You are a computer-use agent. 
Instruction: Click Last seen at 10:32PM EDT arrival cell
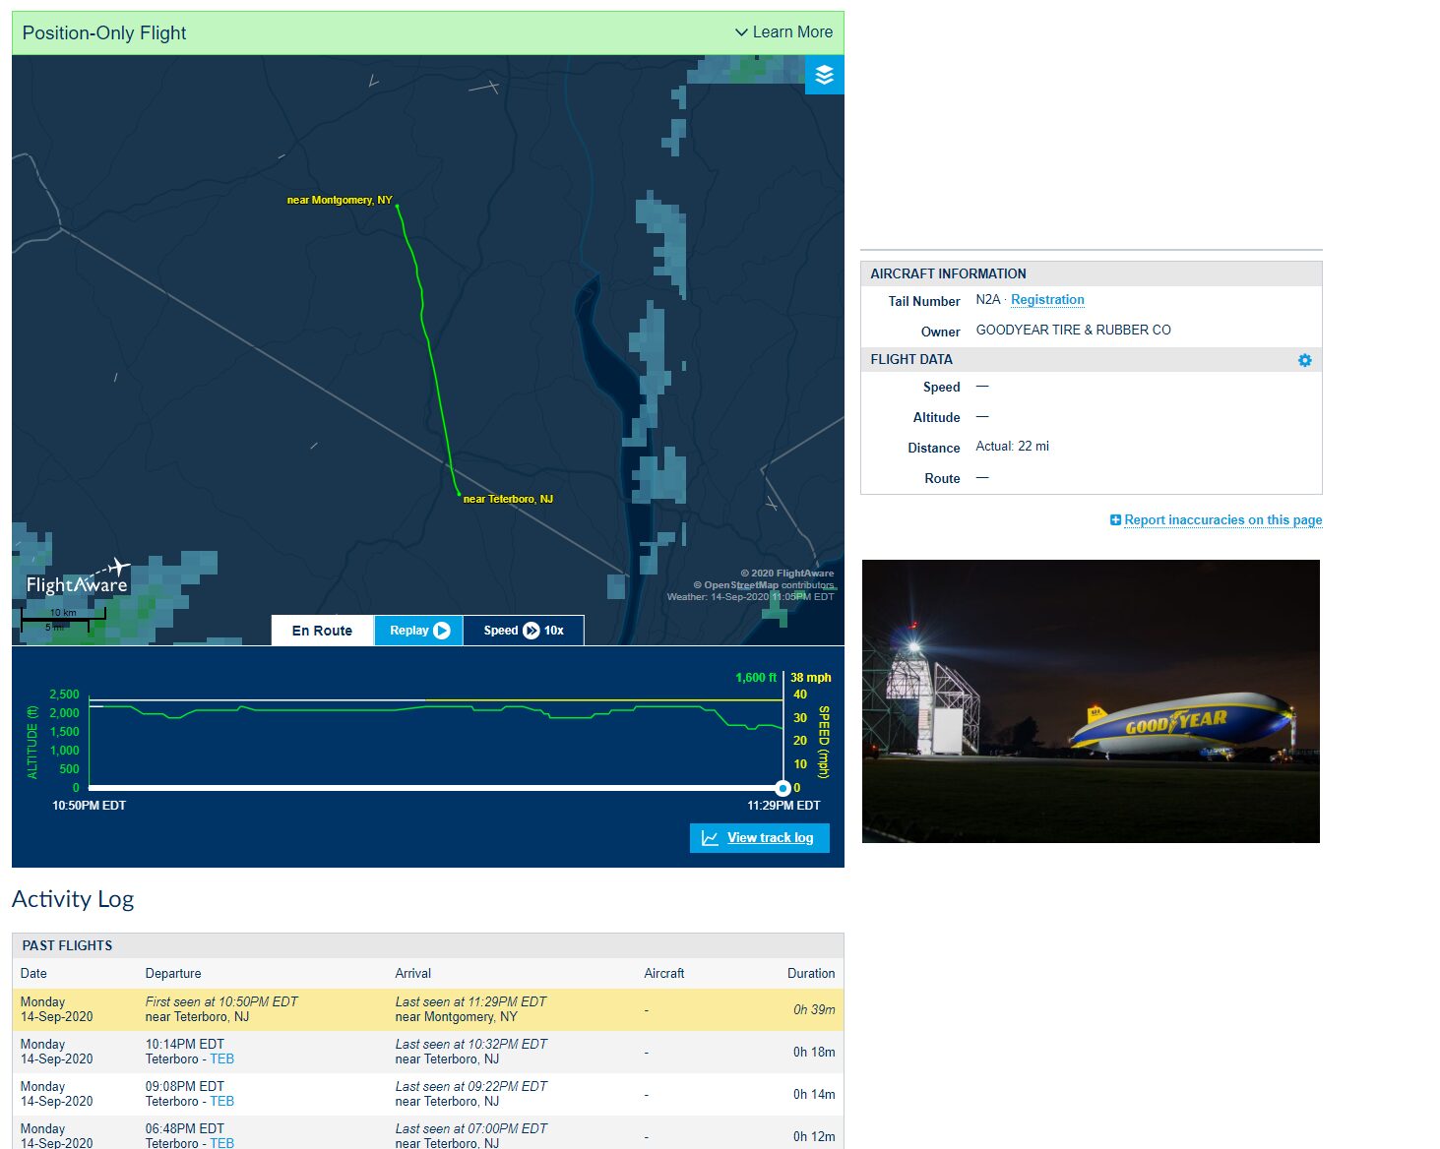pyautogui.click(x=470, y=1045)
